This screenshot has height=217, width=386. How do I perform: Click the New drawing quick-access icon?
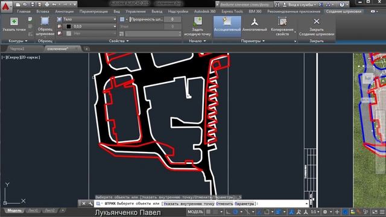(x=18, y=4)
